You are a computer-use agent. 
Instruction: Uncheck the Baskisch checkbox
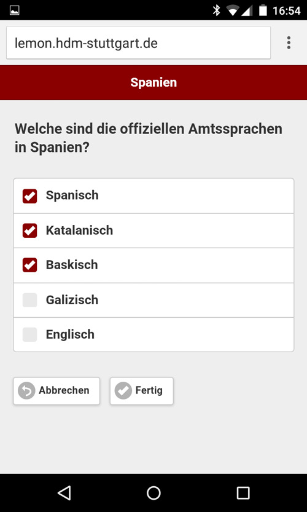pyautogui.click(x=29, y=265)
